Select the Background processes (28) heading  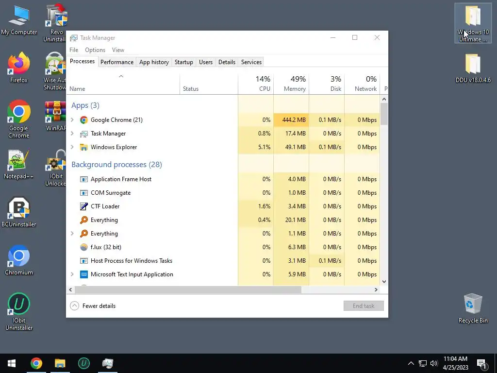pyautogui.click(x=116, y=165)
